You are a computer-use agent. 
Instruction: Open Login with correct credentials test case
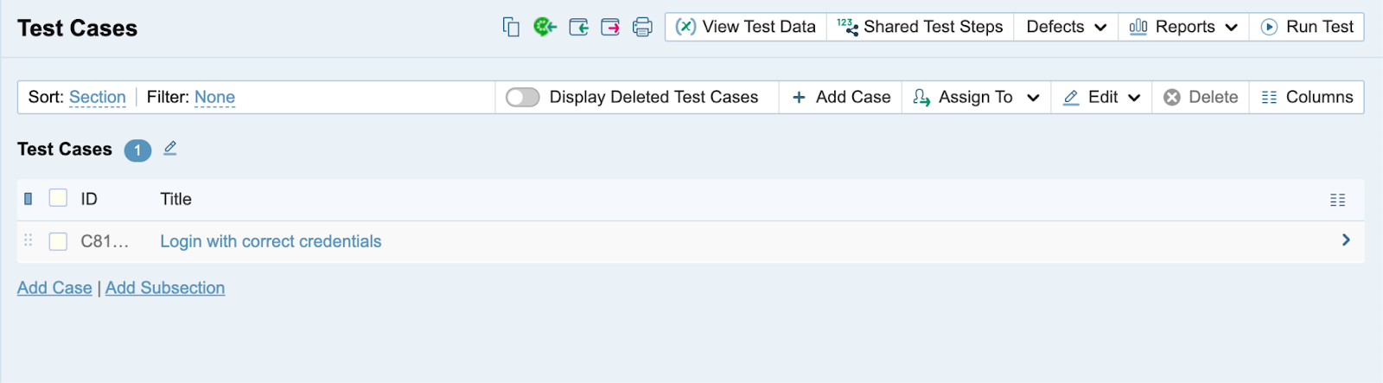click(271, 241)
